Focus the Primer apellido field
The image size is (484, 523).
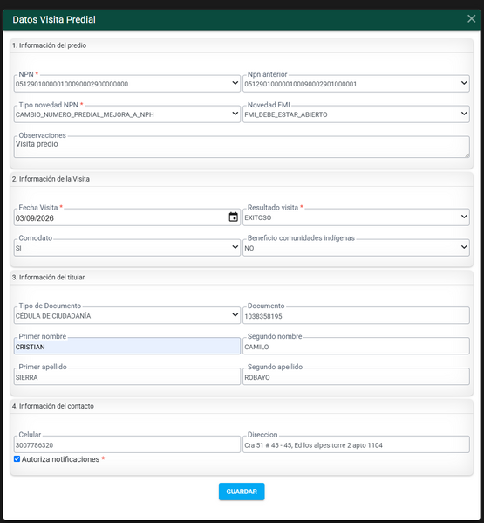click(127, 377)
